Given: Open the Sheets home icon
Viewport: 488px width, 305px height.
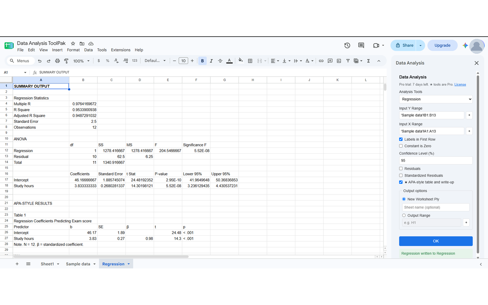Looking at the screenshot, I should (9, 45).
